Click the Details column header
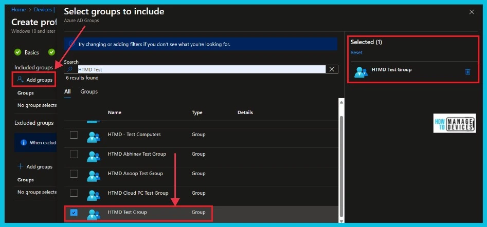 (x=245, y=112)
